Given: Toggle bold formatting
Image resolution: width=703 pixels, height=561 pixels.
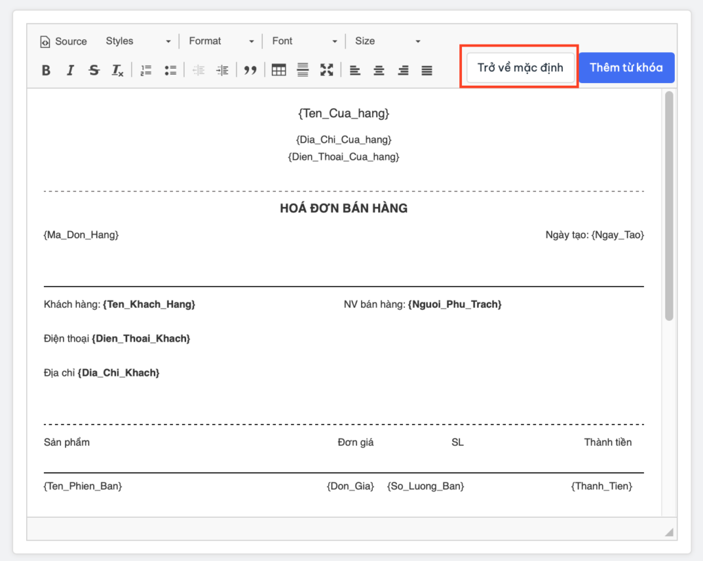Looking at the screenshot, I should pyautogui.click(x=46, y=70).
